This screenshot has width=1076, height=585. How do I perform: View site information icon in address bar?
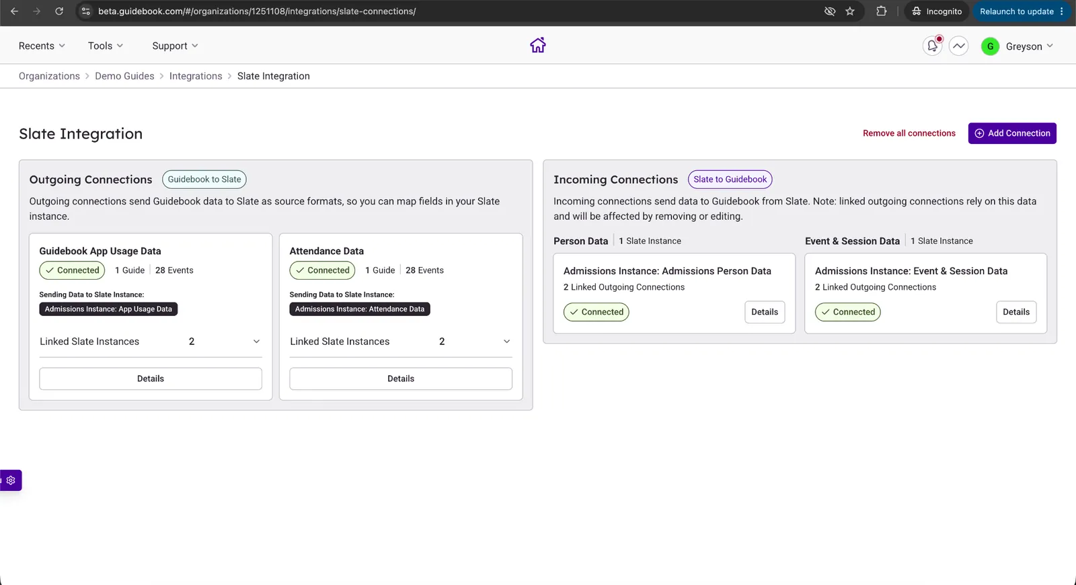point(85,11)
